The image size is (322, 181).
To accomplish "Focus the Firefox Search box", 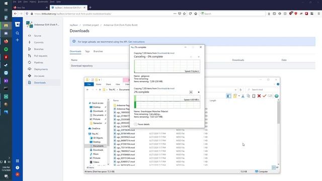I will pyautogui.click(x=232, y=14).
